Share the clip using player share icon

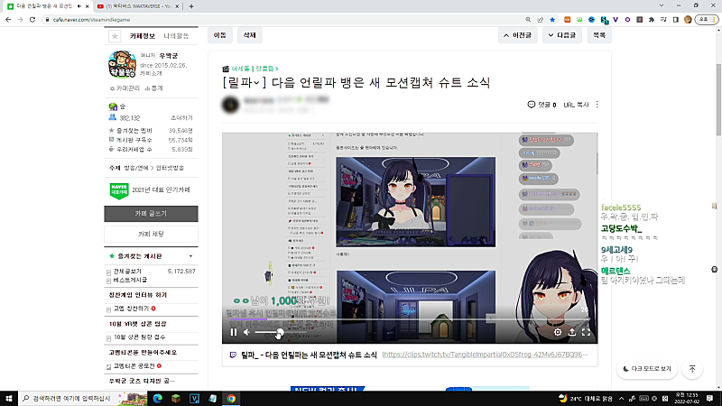coord(572,332)
